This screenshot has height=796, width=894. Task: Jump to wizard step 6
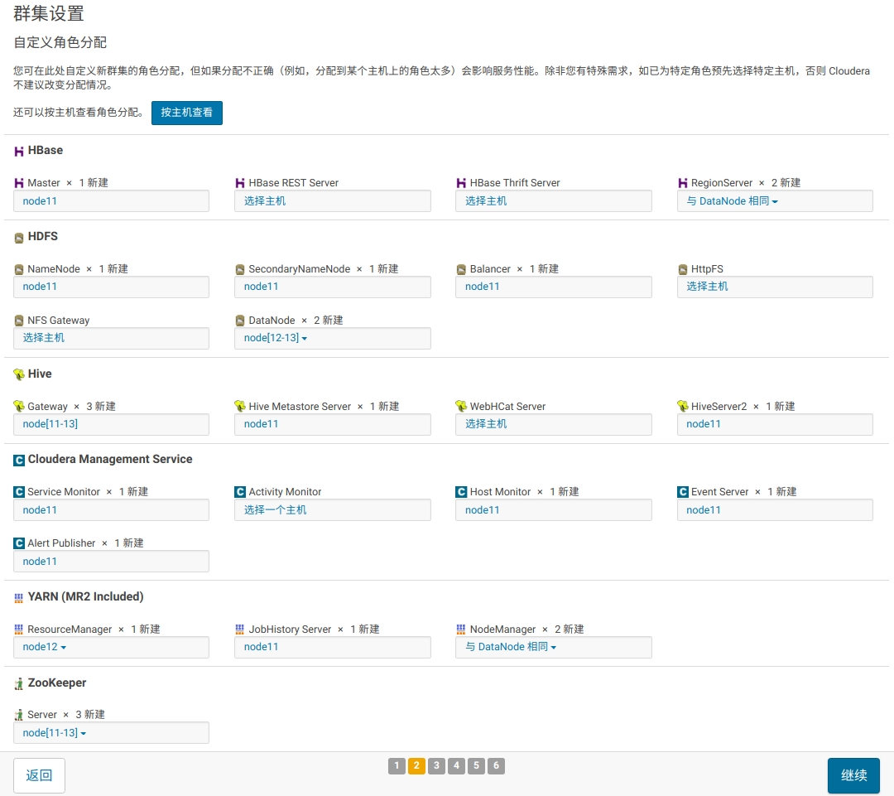(496, 765)
